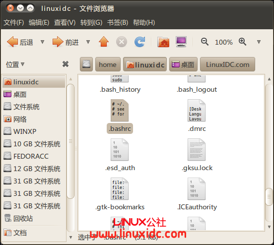Click the .bashrc file name label
Screen dimensions: 274x245
pos(120,128)
